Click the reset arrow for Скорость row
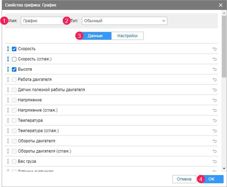227x187 pixels. tap(214, 49)
